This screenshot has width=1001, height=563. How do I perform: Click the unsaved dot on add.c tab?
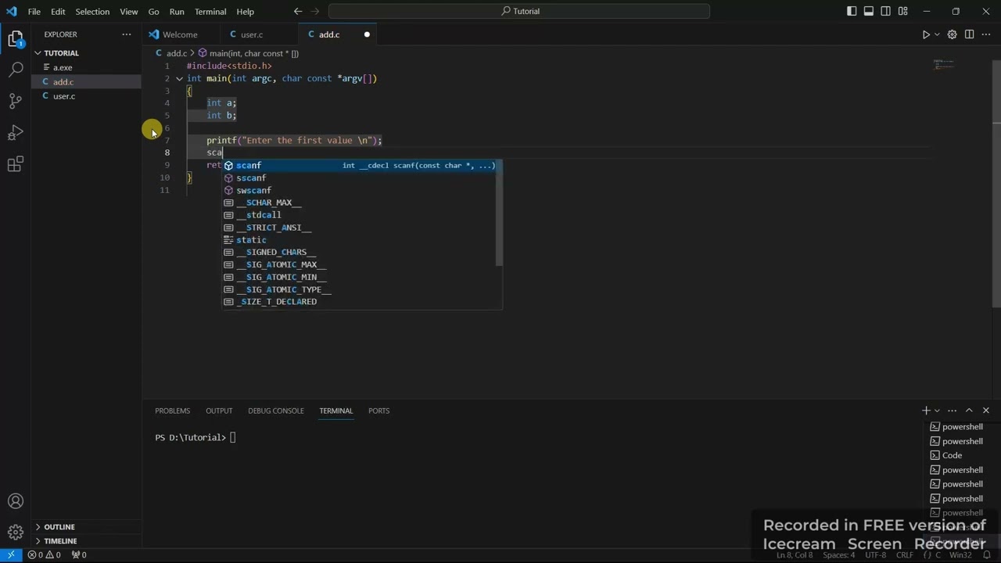click(367, 34)
